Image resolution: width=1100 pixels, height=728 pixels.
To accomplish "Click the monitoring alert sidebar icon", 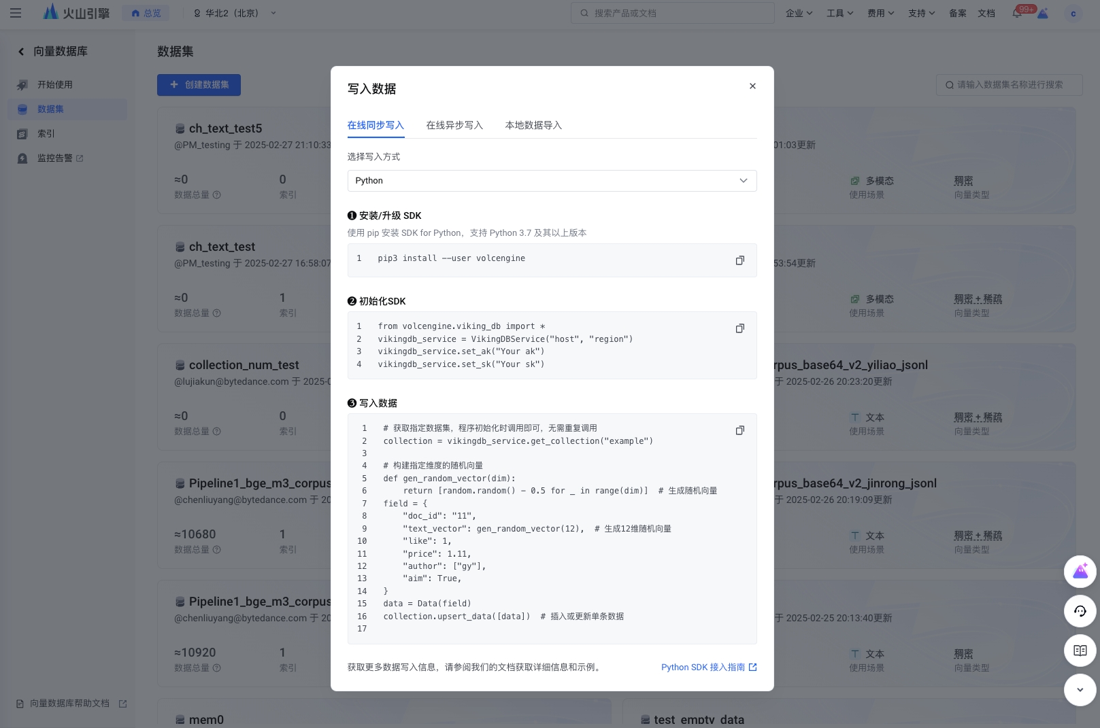I will pyautogui.click(x=22, y=158).
